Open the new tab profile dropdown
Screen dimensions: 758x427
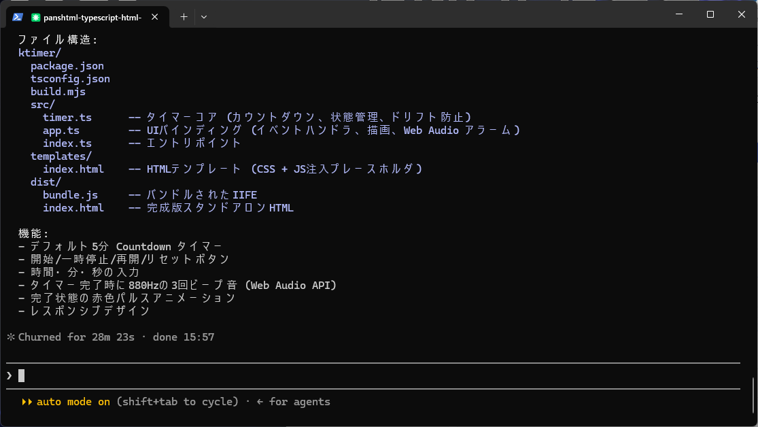[204, 17]
